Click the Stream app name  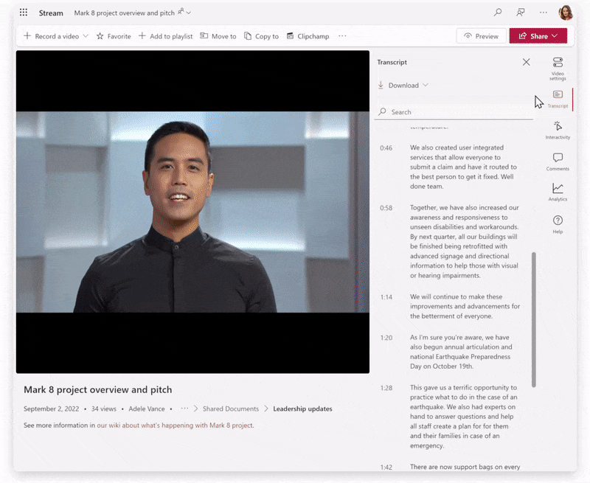51,13
